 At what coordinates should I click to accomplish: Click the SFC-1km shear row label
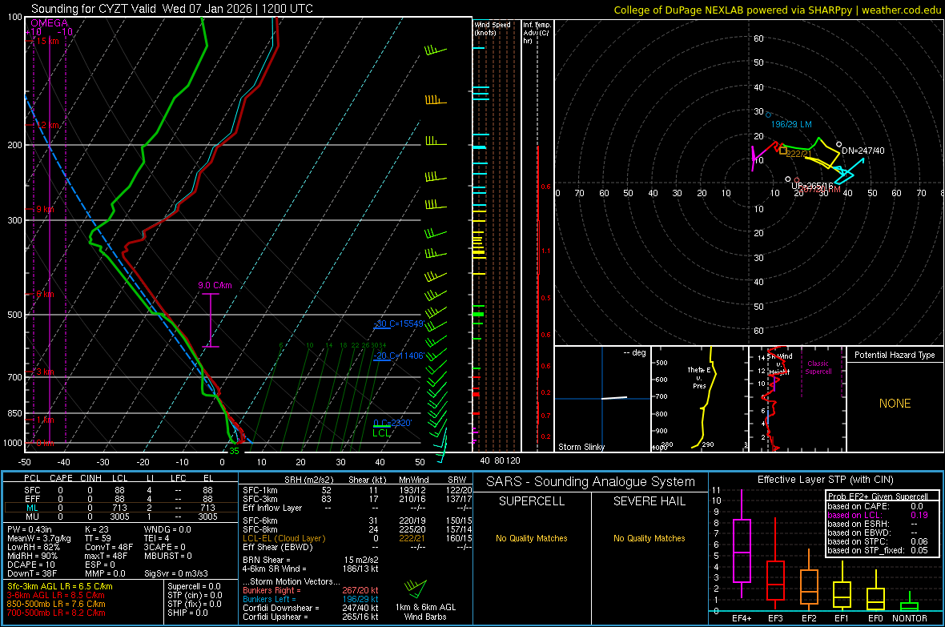pyautogui.click(x=259, y=490)
